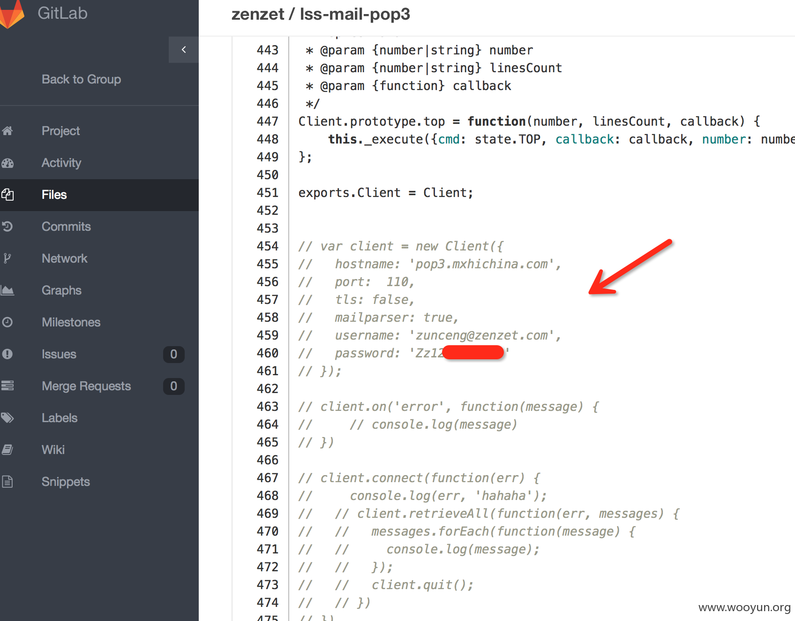795x621 pixels.
Task: Click the 'exports.Client = Client;' code line
Action: pyautogui.click(x=386, y=193)
